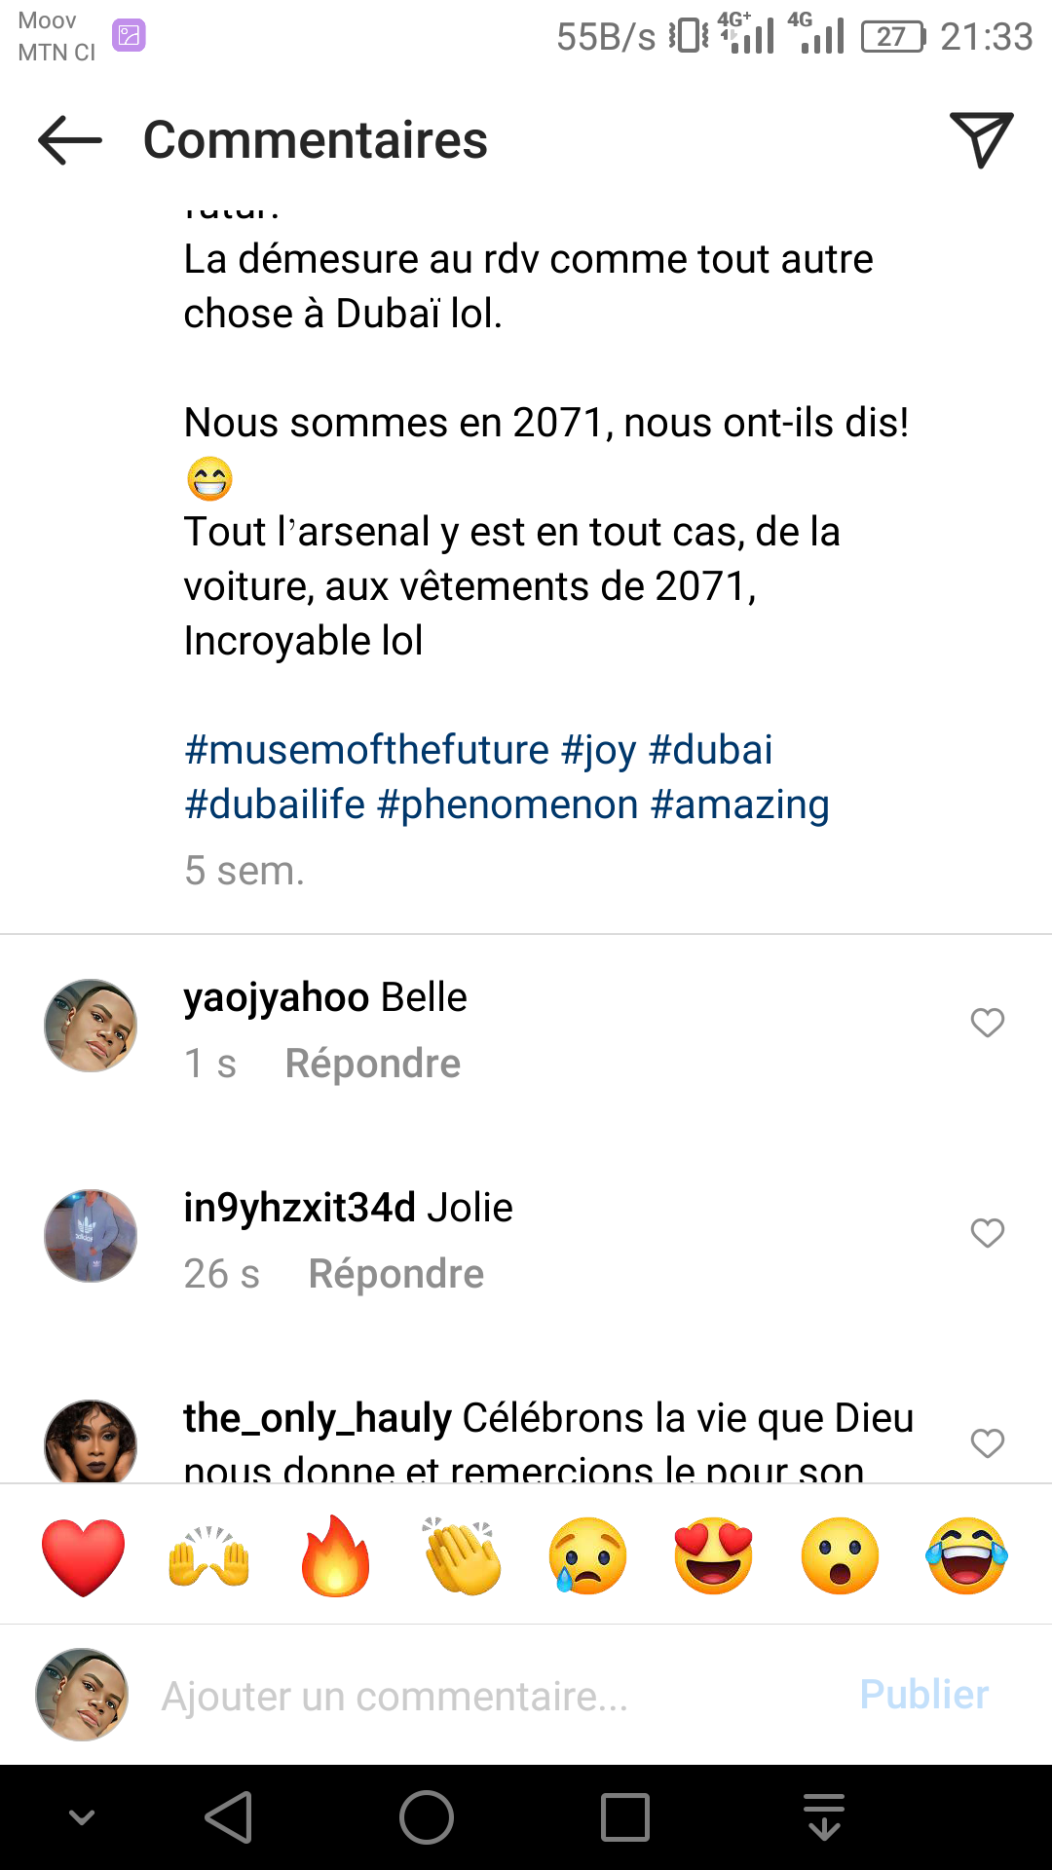Hide the navigation bar with the chevron
1052x1870 pixels.
point(82,1817)
